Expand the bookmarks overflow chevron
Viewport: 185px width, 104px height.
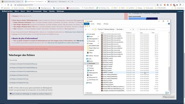[x=172, y=8]
